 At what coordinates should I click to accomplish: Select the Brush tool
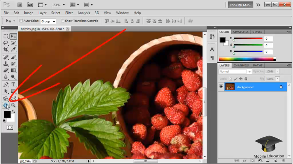coord(13,57)
